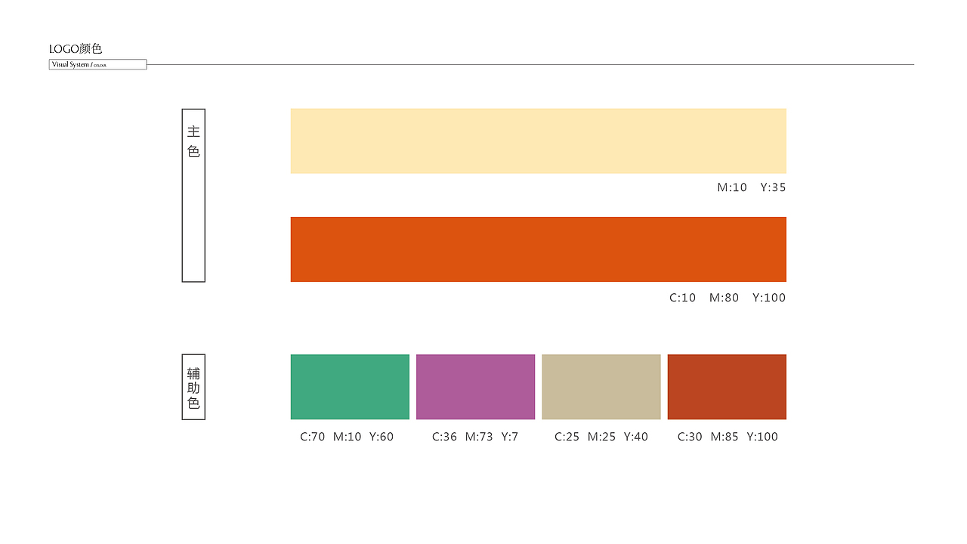Select the wide orange main color bar
Screen dimensions: 967x544
pos(538,249)
